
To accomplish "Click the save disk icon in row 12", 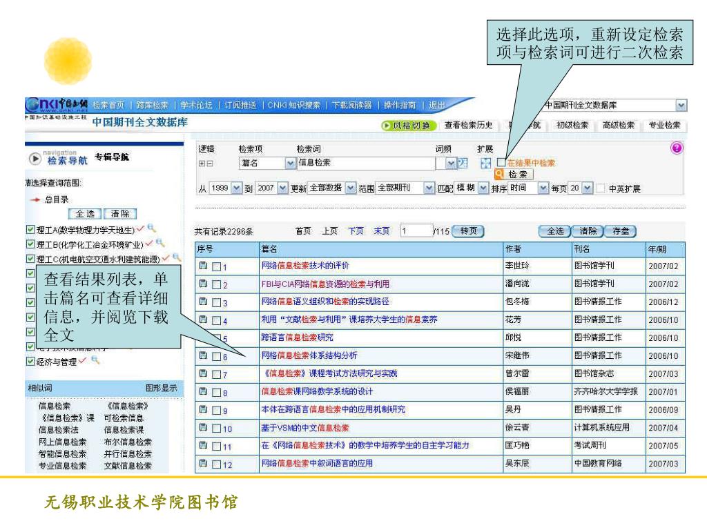I will pyautogui.click(x=204, y=463).
